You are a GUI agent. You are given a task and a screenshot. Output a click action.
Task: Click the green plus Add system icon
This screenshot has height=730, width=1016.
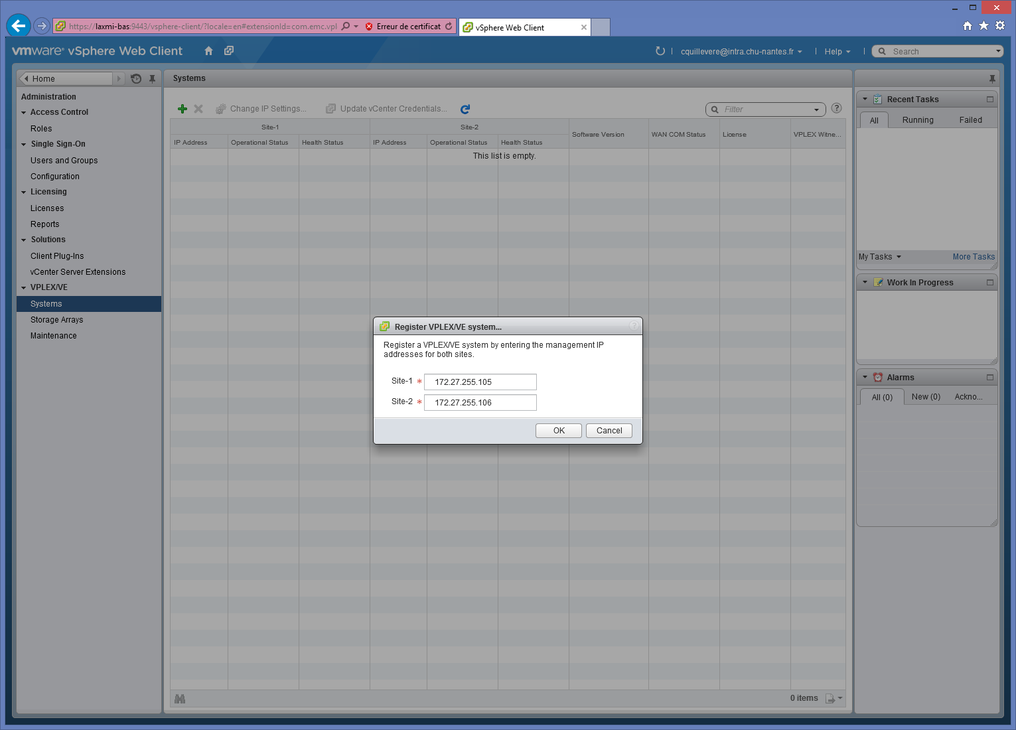coord(182,109)
